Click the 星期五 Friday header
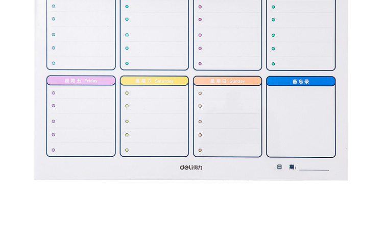This screenshot has width=383, height=241. tap(81, 81)
